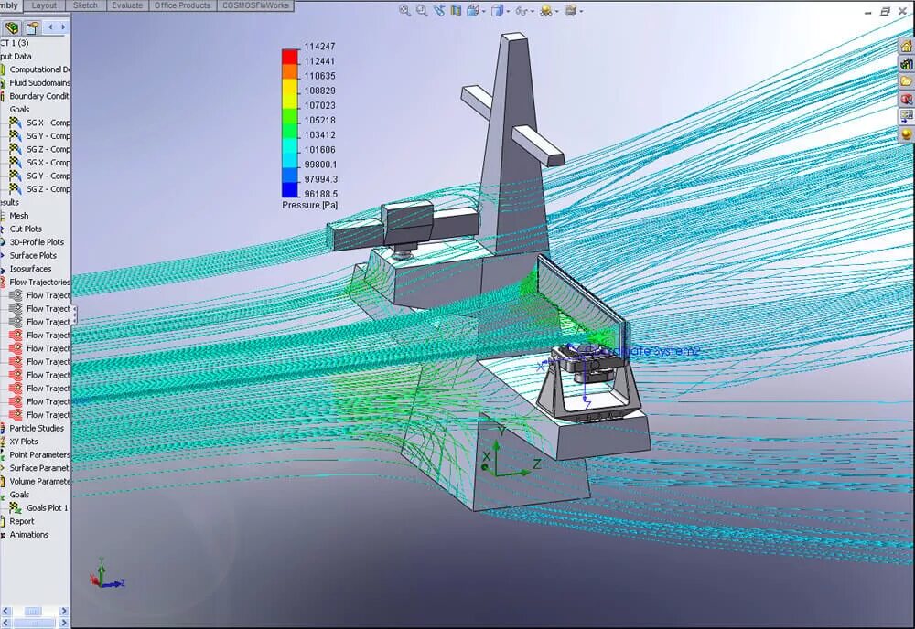Select Point Parameters tree item
Viewport: 915px width, 629px height.
tap(35, 454)
